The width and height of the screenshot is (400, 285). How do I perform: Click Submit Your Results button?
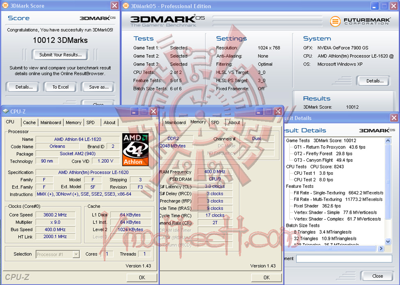60,55
